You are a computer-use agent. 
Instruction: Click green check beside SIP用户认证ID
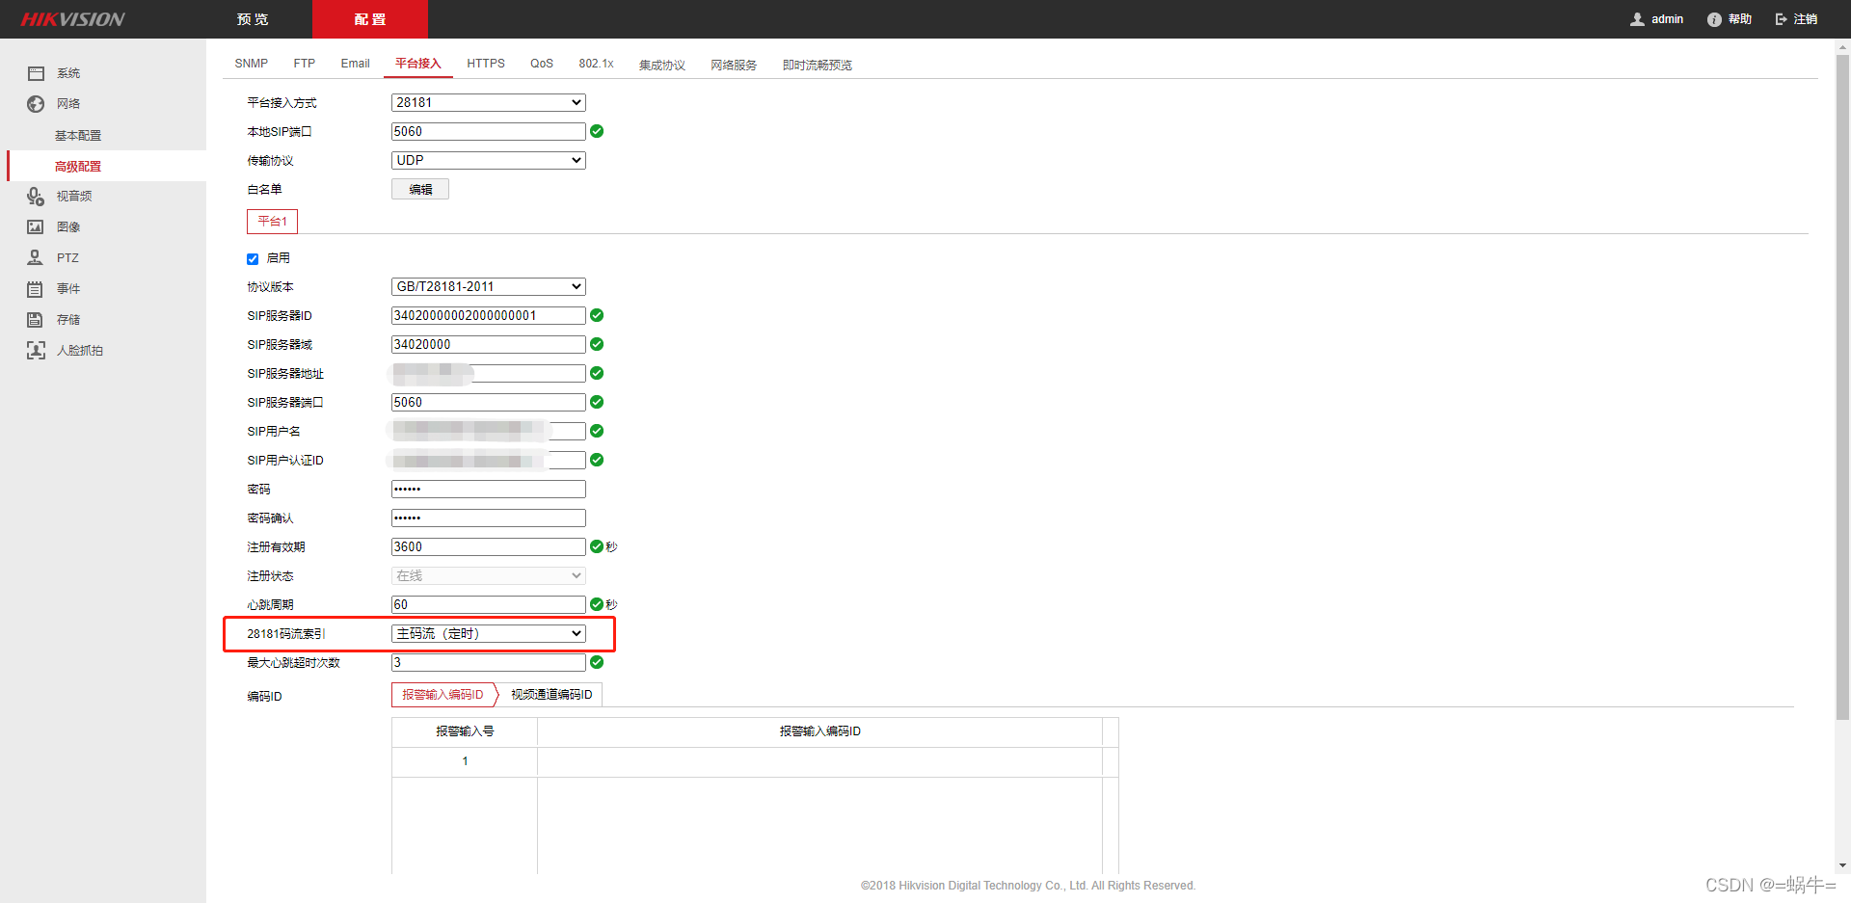click(597, 460)
